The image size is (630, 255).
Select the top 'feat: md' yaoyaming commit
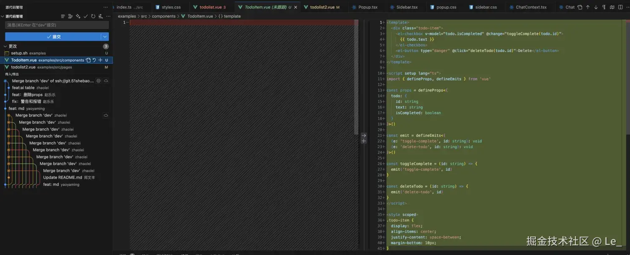pos(26,109)
